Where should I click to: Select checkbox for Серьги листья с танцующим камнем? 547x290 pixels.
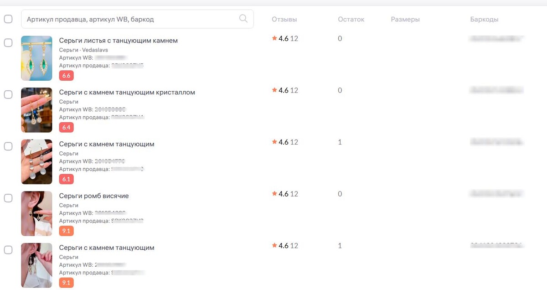pyautogui.click(x=8, y=43)
